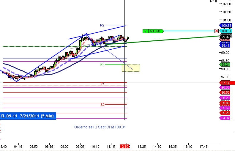Click the 101.50 price axis label
This screenshot has width=235, height=151.
(226, 12)
